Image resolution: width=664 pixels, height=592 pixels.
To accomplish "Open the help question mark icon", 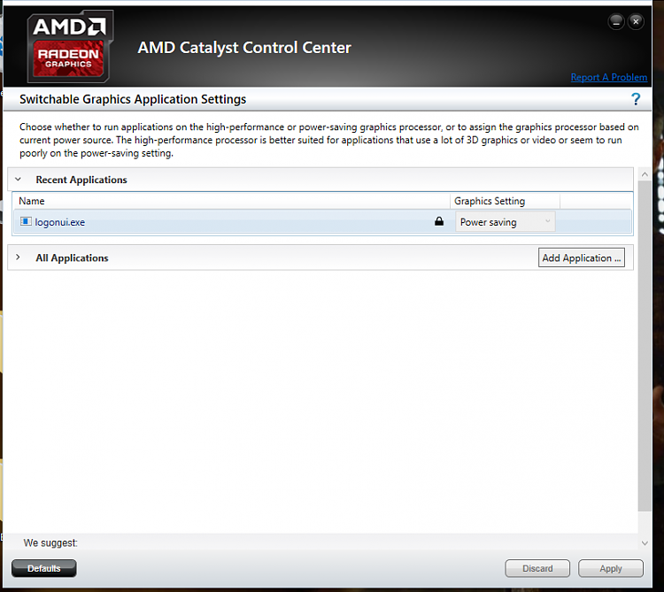I will click(x=635, y=99).
